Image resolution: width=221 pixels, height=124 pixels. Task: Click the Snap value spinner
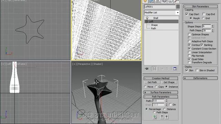(x=166, y=105)
